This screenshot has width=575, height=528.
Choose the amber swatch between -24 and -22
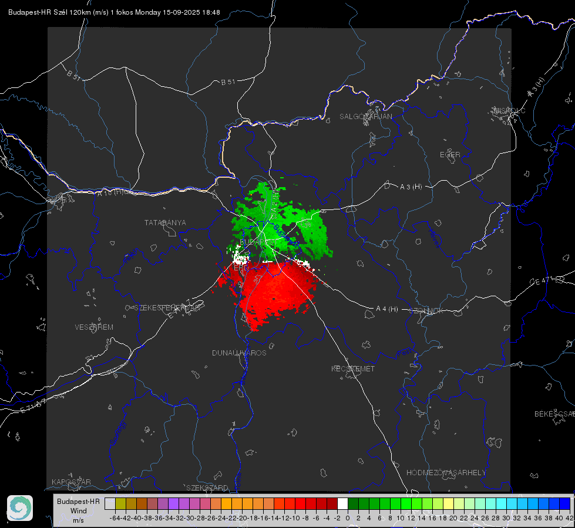[226, 503]
